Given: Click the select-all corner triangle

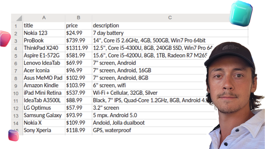Looking at the screenshot, I should coord(18,18).
